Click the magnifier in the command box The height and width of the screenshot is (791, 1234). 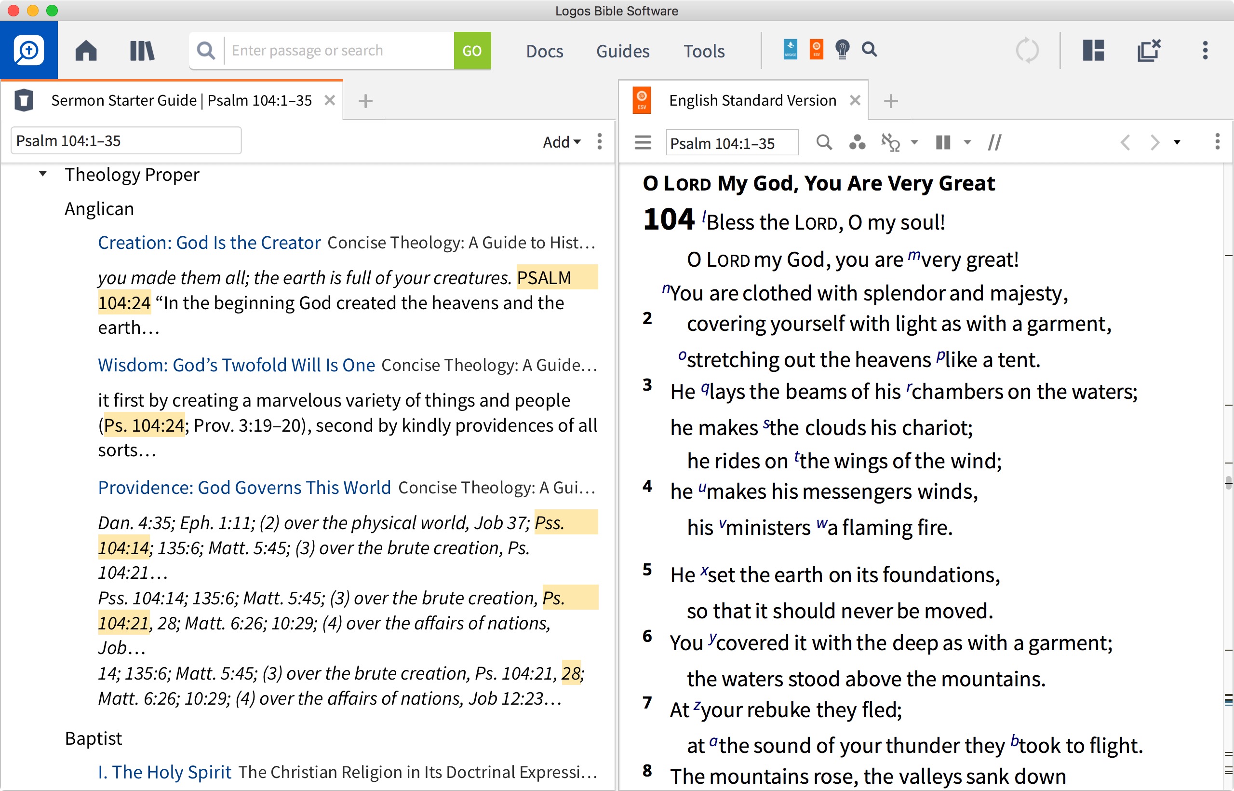point(206,50)
